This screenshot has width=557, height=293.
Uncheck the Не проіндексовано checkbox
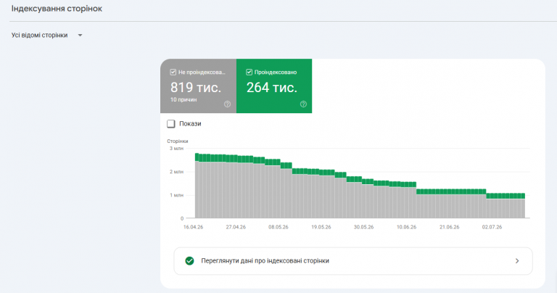coord(173,72)
